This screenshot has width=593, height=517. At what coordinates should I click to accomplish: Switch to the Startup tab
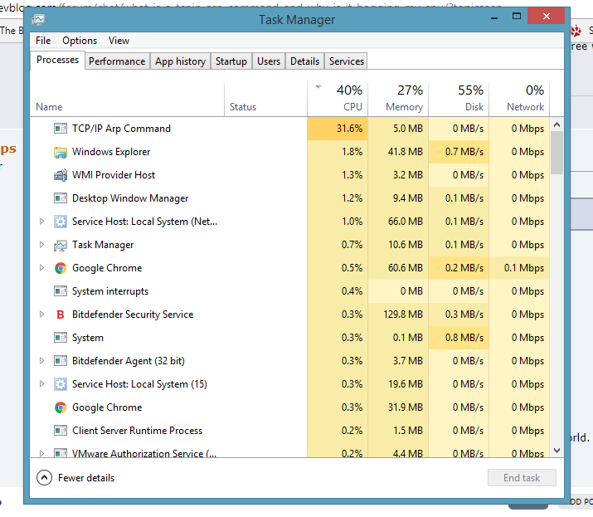coord(231,61)
